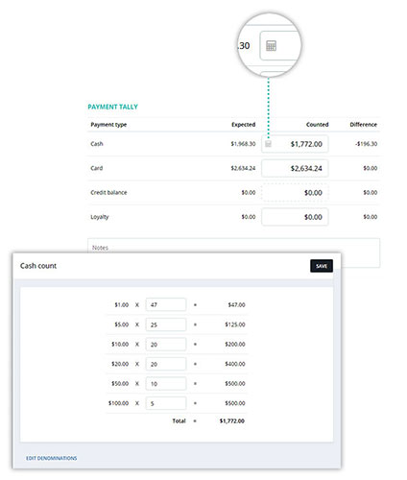Click the Loyalty counted amount field

[x=295, y=217]
